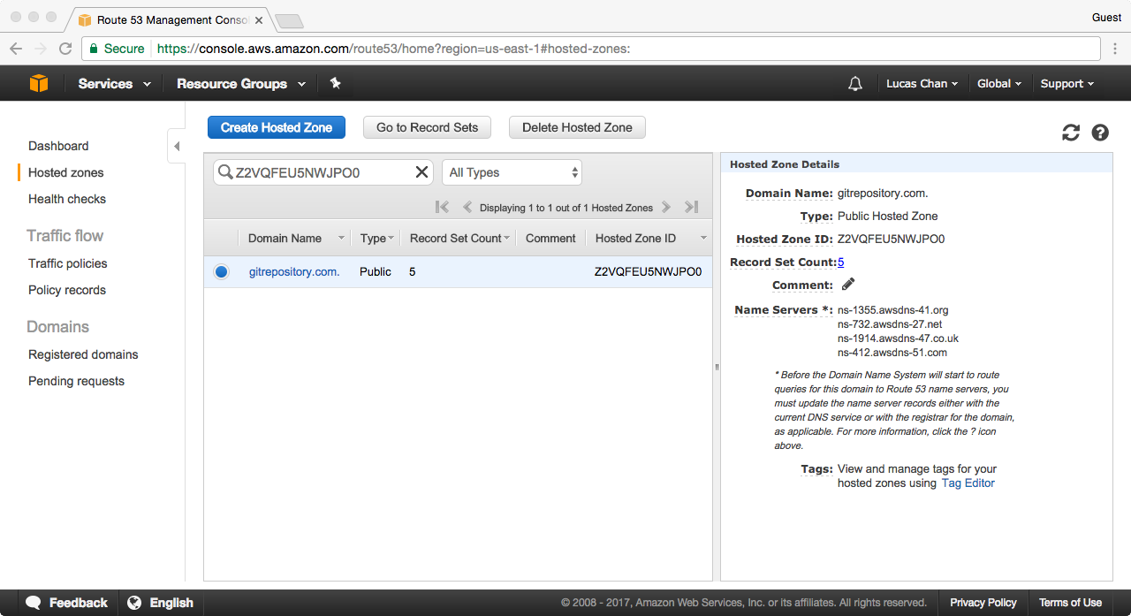Collapse the left navigation panel arrow

(x=177, y=146)
